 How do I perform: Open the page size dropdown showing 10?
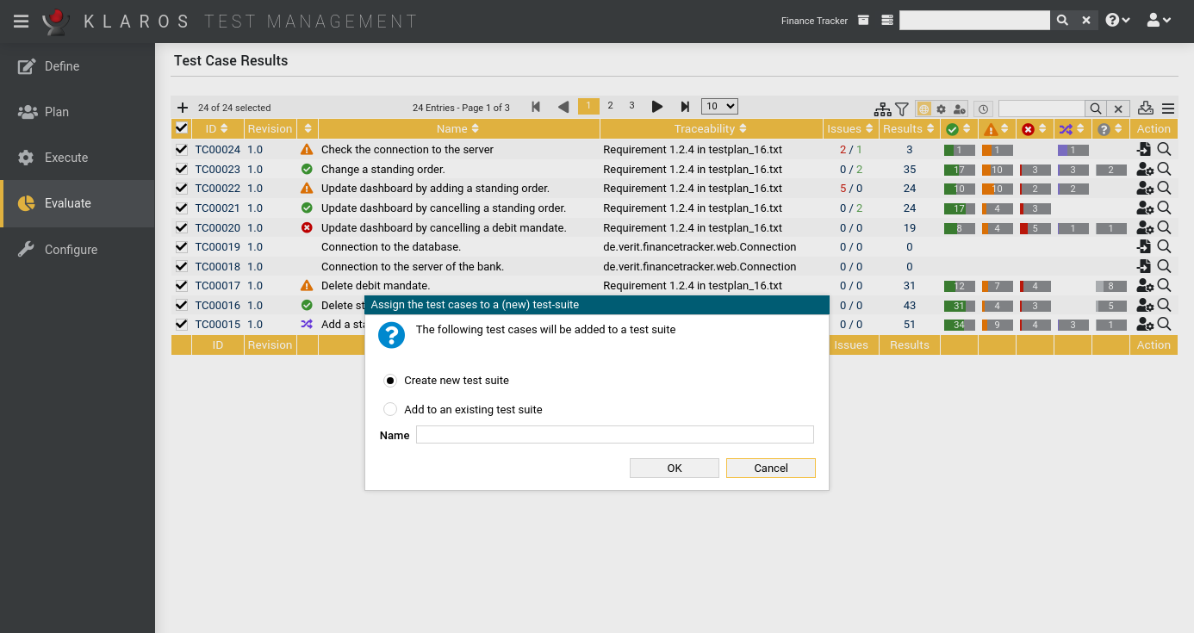(719, 106)
